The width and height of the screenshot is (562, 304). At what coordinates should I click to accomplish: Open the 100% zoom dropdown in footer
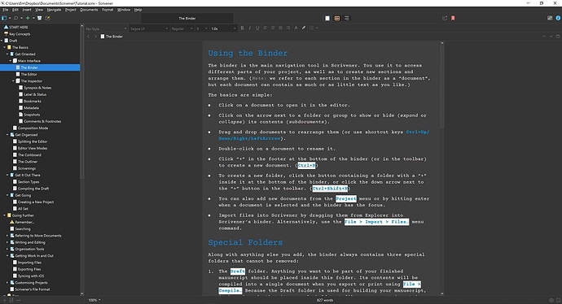94,300
